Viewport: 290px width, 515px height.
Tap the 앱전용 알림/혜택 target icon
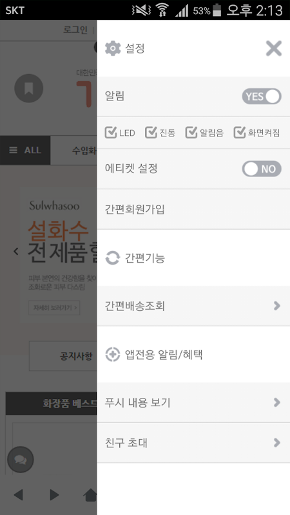click(112, 355)
